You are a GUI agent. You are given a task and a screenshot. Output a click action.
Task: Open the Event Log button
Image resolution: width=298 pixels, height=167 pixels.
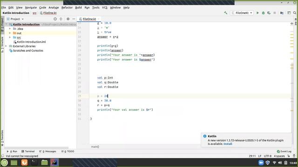284,151
